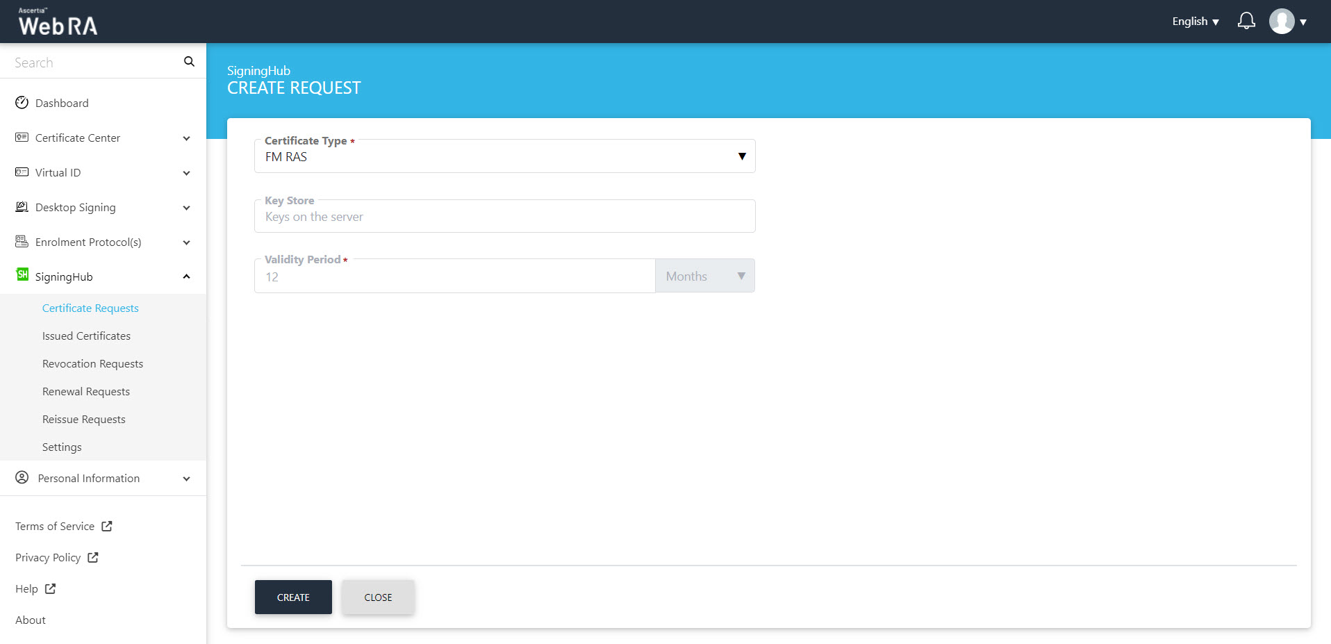The image size is (1331, 644).
Task: Open the notifications bell
Action: coord(1246,21)
